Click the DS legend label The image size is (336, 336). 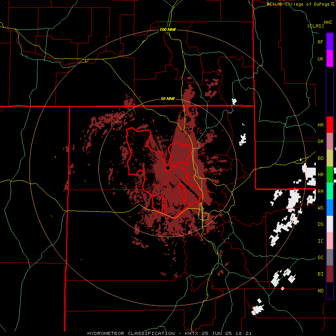pyautogui.click(x=320, y=224)
